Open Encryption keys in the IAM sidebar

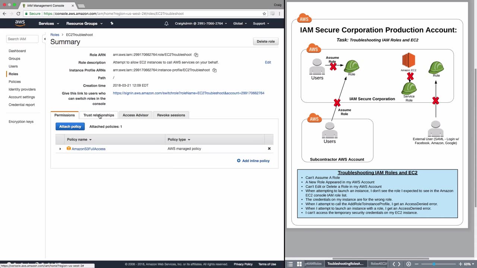coord(21,122)
